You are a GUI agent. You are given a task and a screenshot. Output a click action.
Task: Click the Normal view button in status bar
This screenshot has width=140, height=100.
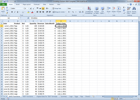[112, 99]
